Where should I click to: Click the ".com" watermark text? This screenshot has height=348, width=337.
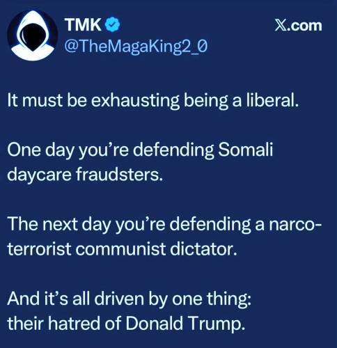click(304, 25)
